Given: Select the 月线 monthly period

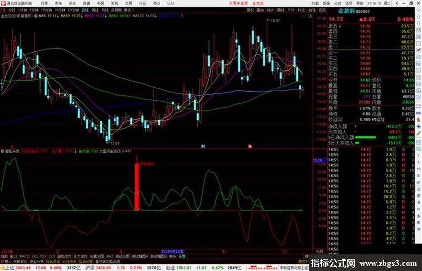Looking at the screenshot, I should tap(104, 10).
